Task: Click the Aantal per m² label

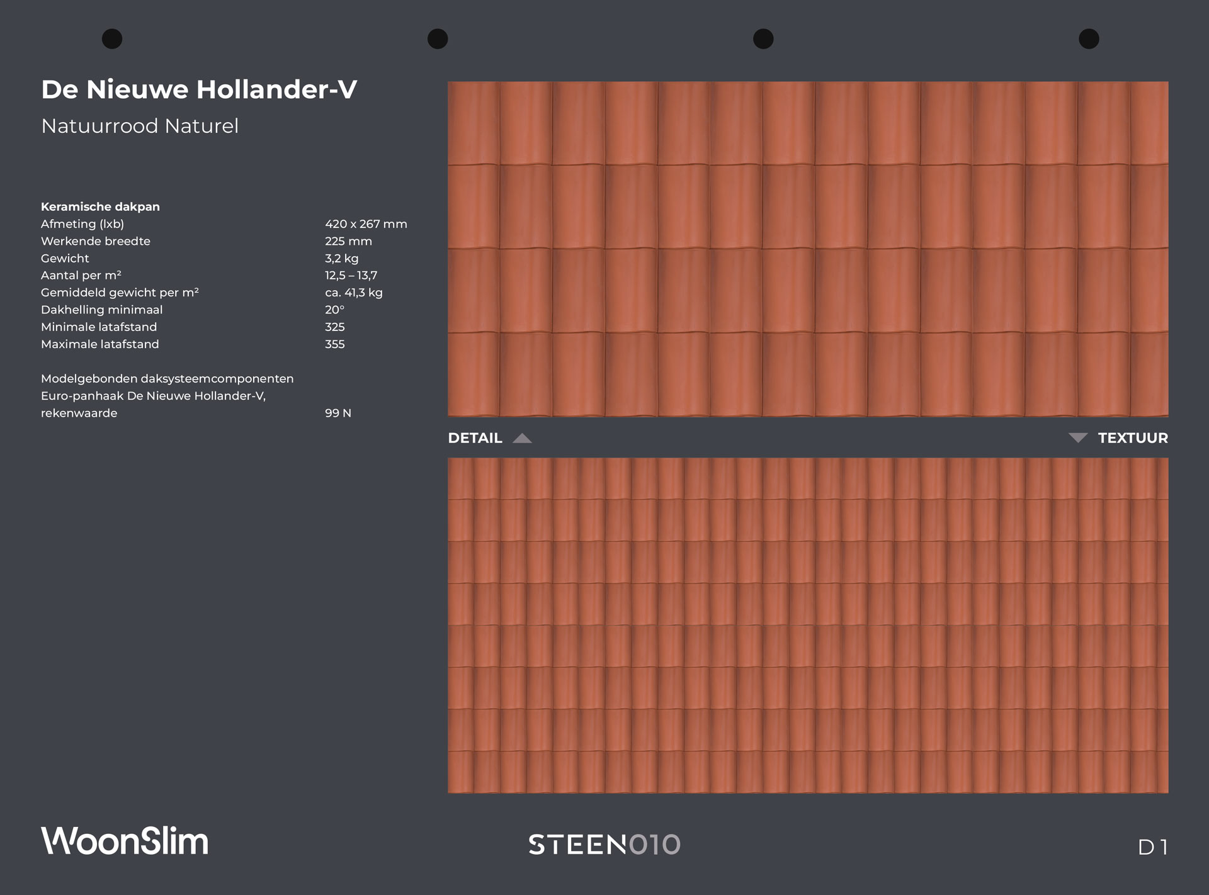Action: pyautogui.click(x=81, y=275)
